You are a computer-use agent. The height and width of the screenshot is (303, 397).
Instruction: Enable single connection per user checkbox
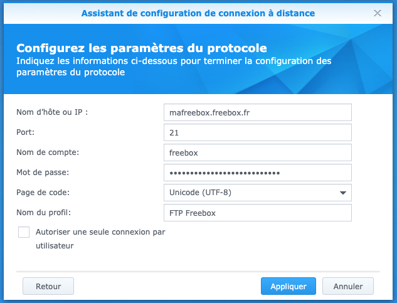(x=24, y=232)
